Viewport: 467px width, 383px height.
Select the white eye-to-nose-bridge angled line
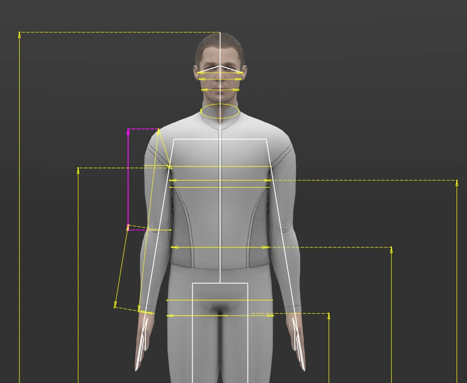tap(209, 69)
